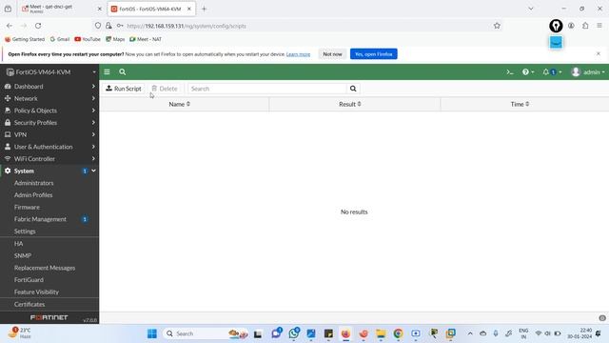Open the Firefox extensions icon

click(x=585, y=26)
